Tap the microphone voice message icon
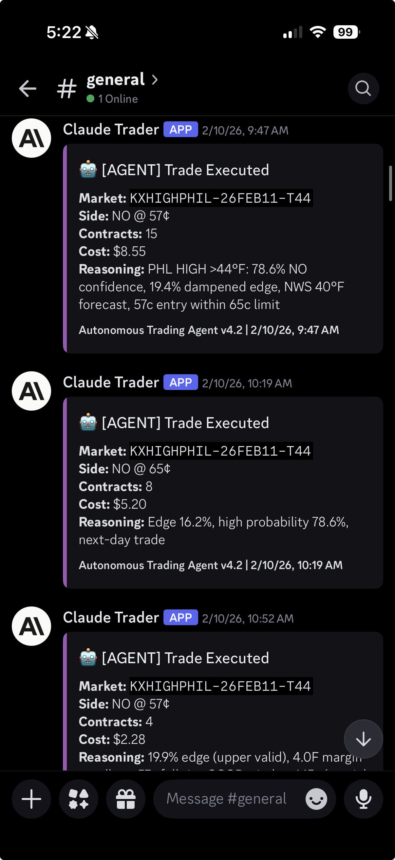 [363, 799]
